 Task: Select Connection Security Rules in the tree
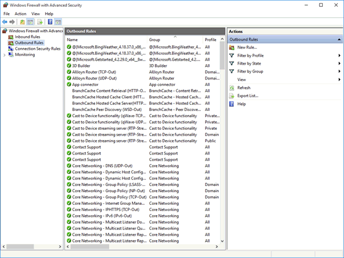[x=38, y=49]
